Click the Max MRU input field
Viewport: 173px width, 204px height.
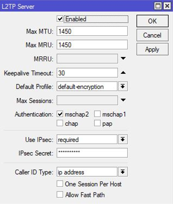92,45
